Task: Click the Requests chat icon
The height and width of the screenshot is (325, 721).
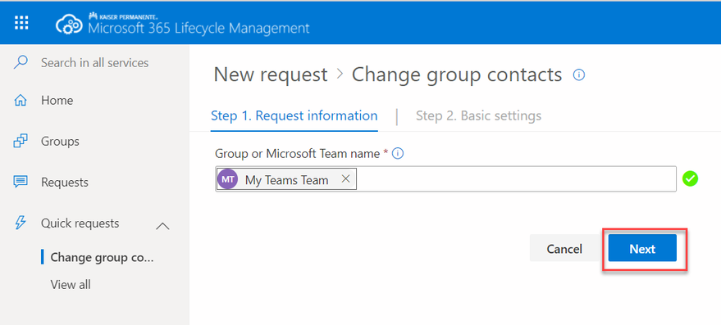Action: [21, 182]
